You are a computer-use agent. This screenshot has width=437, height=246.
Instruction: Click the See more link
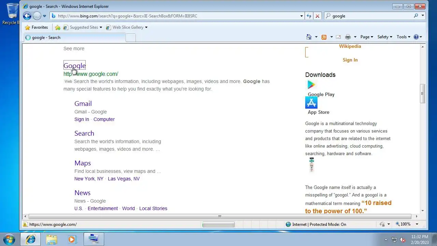74,49
